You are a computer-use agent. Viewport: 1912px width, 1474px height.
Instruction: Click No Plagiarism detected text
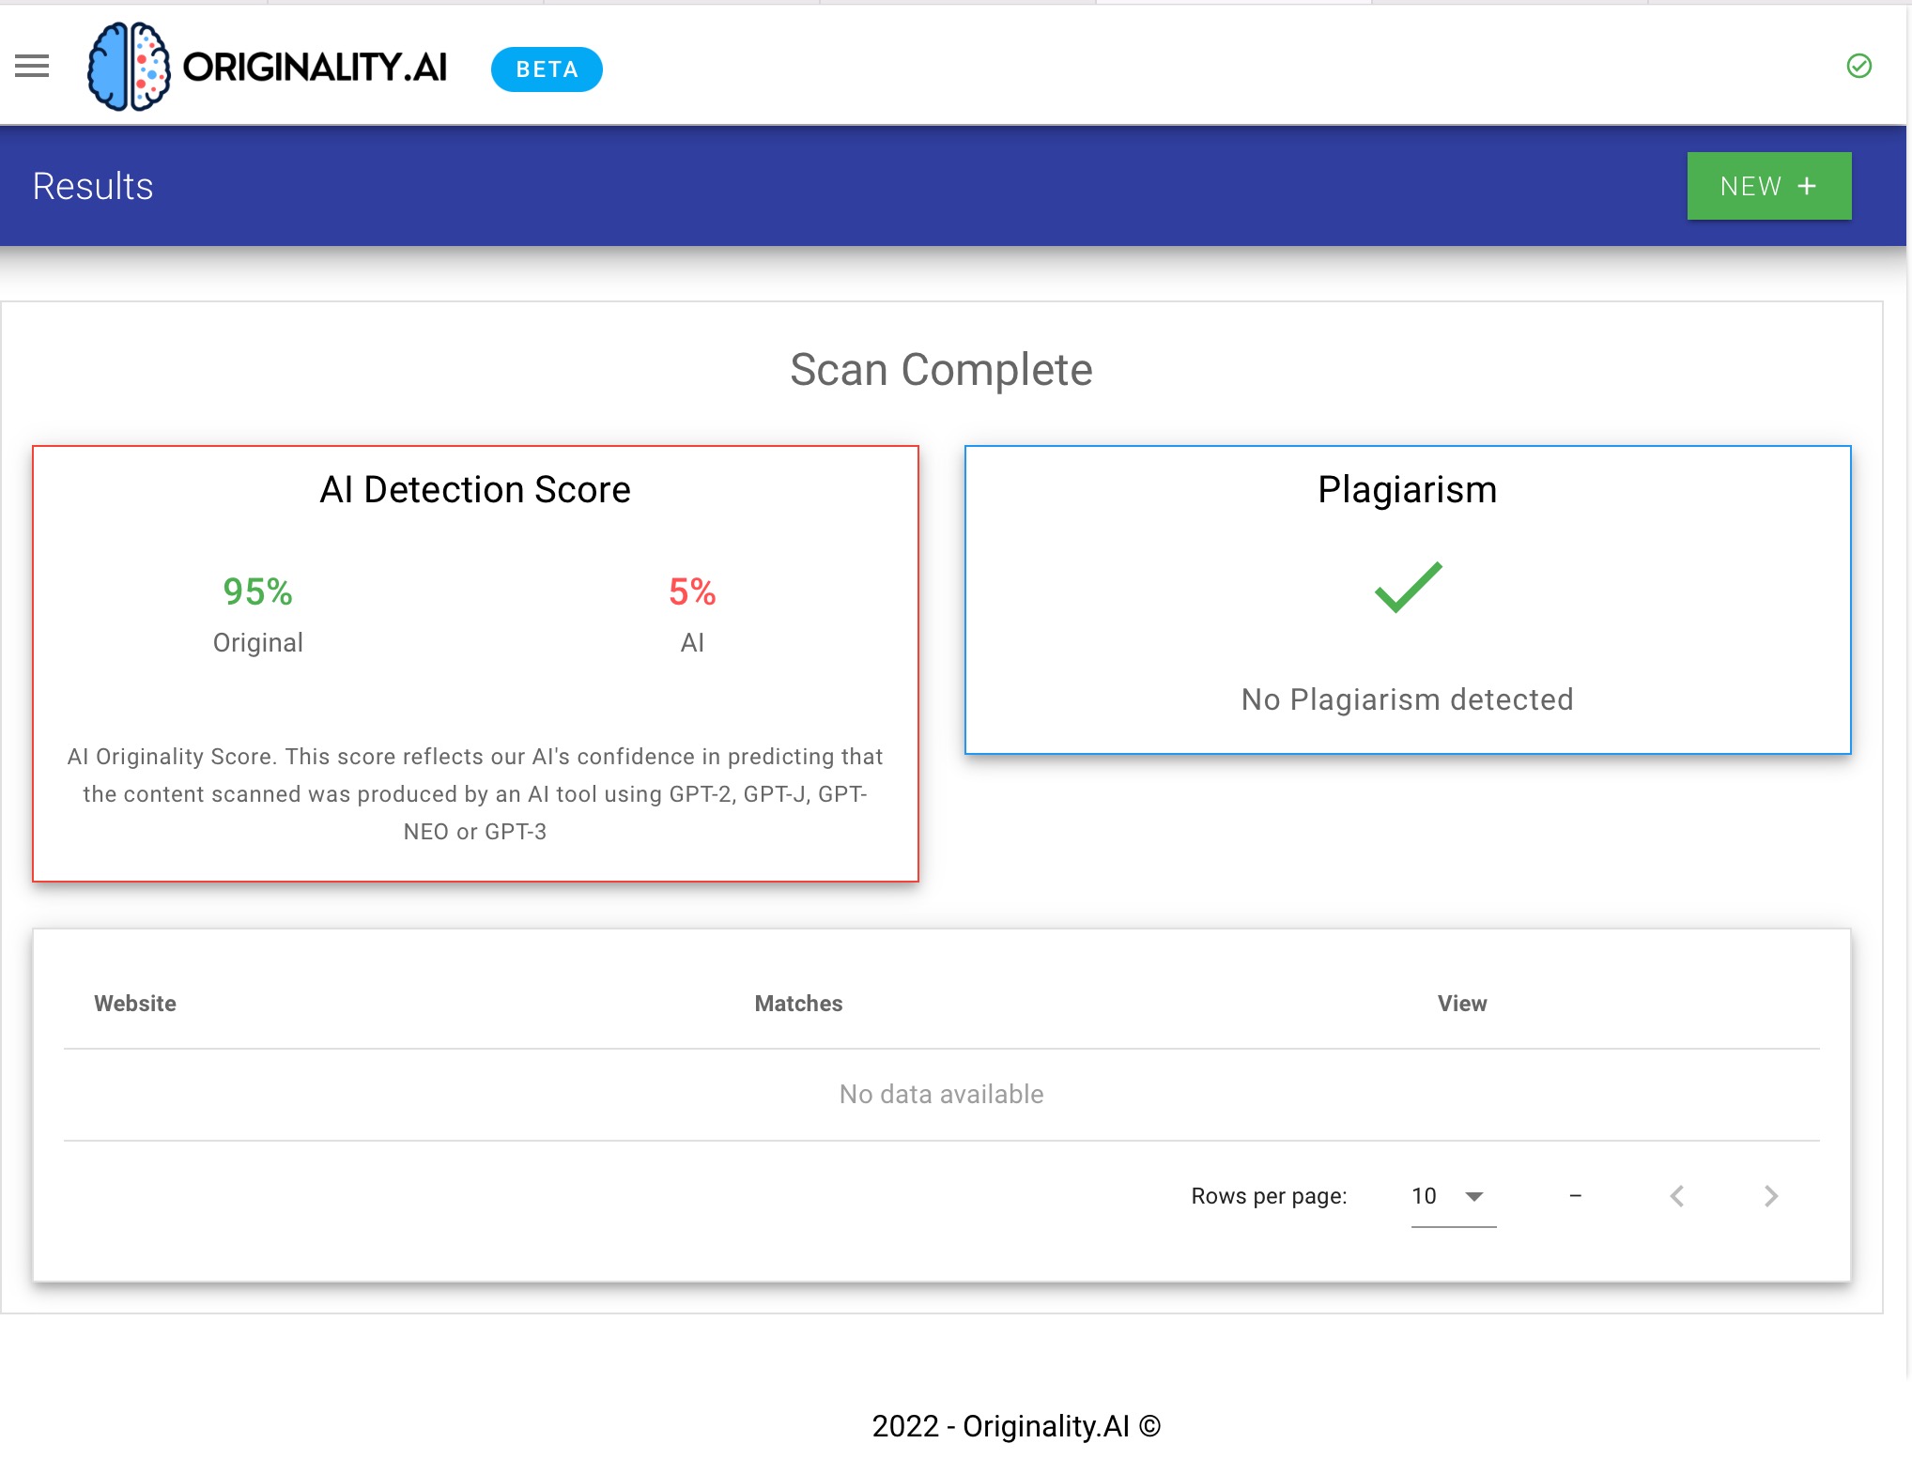point(1407,699)
